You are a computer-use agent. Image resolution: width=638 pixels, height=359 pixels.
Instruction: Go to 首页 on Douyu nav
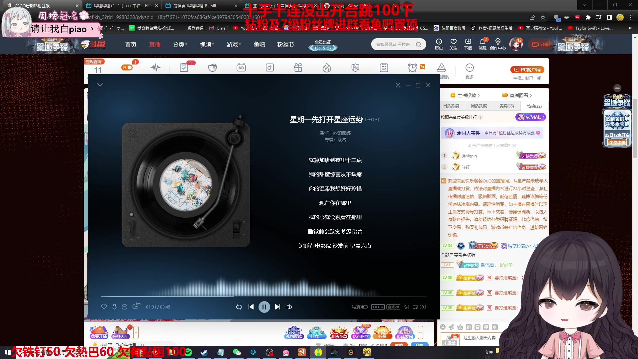coord(131,45)
